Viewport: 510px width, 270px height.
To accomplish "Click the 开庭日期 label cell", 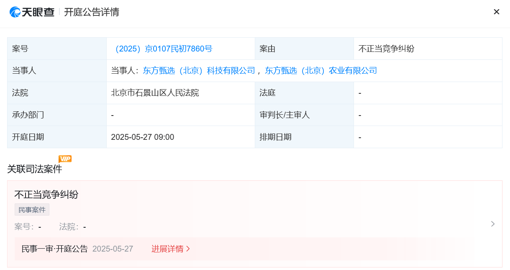I will click(57, 137).
